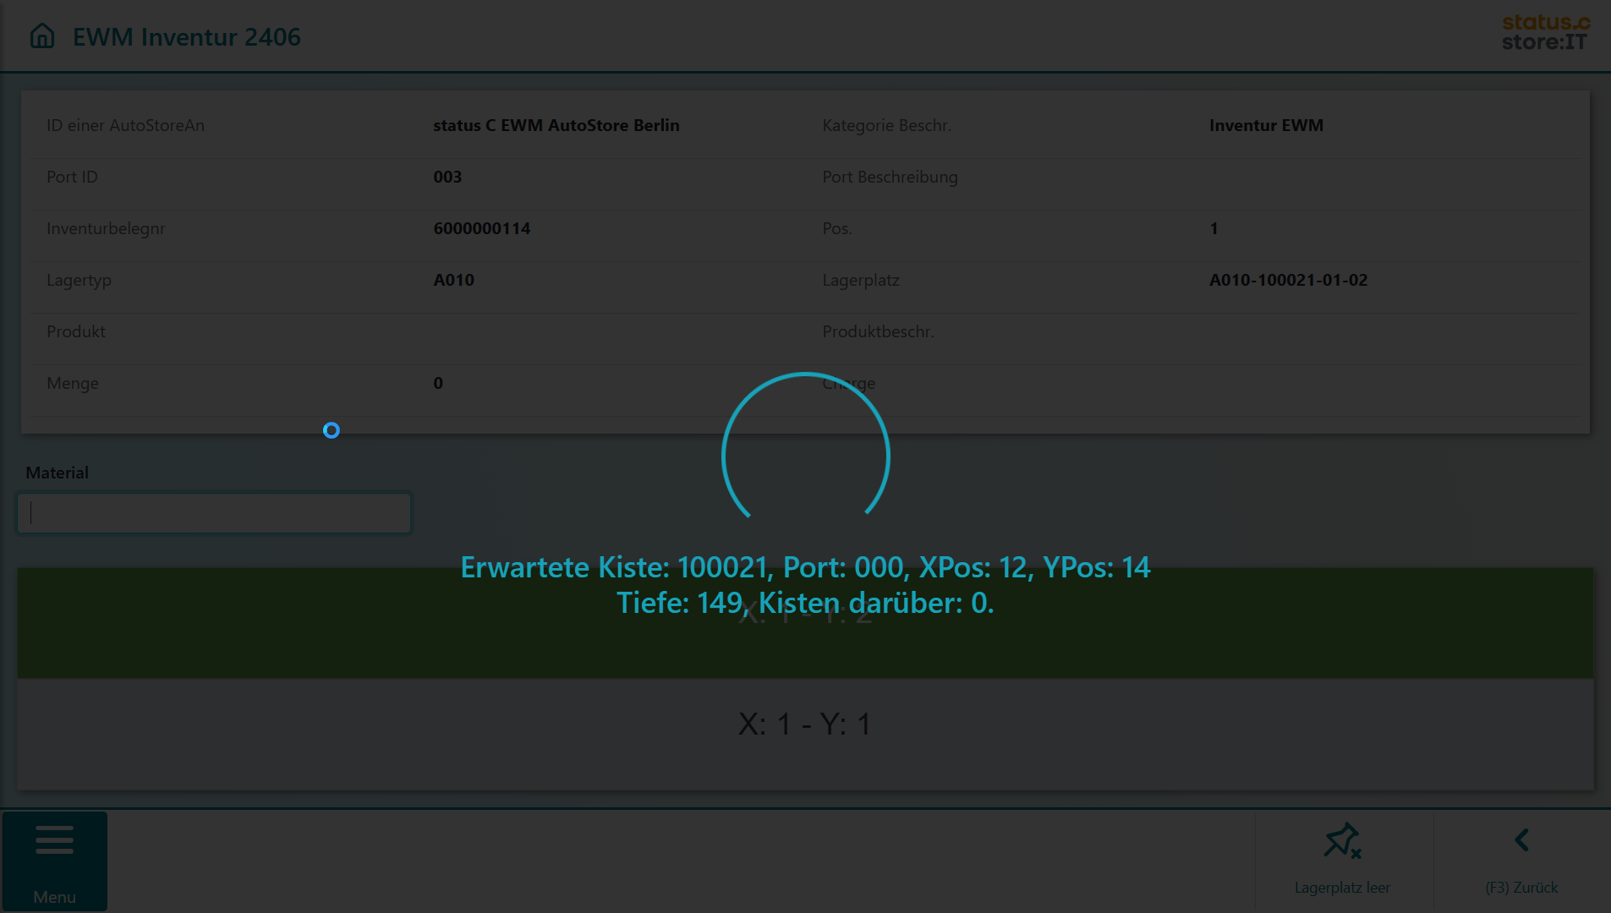1611x913 pixels.
Task: Click the Lagerplatz value A010-100021-01-02
Action: tap(1288, 280)
